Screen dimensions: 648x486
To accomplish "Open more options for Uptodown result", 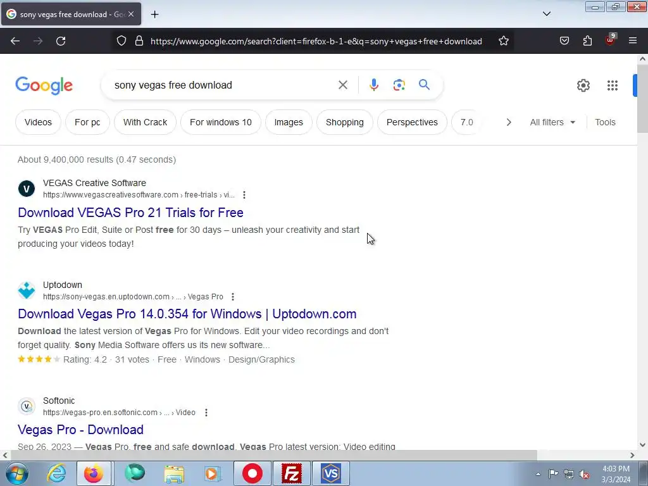I will pyautogui.click(x=233, y=297).
